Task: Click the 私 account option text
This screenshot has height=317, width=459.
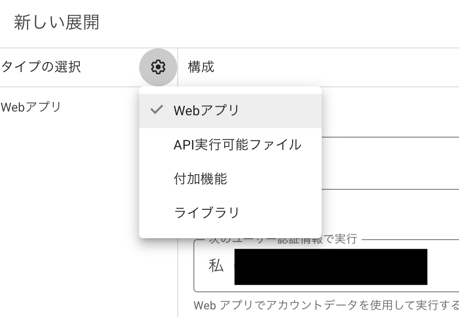Action: click(x=216, y=266)
